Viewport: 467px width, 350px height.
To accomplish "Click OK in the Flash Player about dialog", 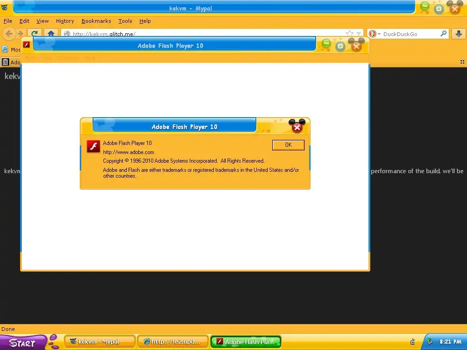I will point(288,145).
